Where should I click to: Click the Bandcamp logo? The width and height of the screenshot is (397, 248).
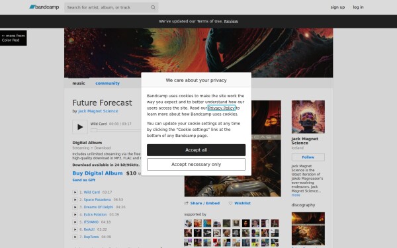click(x=44, y=7)
